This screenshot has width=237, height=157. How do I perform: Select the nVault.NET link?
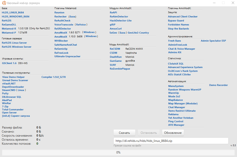(9, 84)
